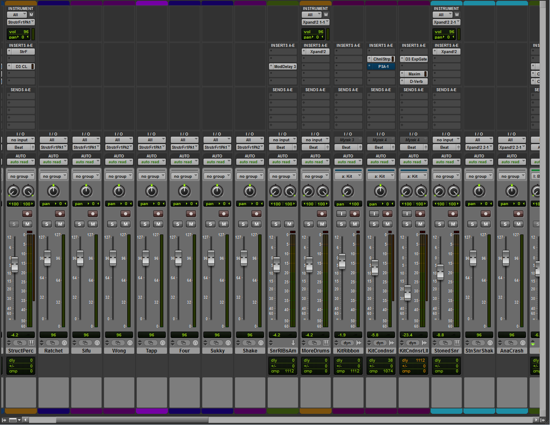Screen dimensions: 550x425
Task: Mute the Sukky track
Action: point(223,224)
